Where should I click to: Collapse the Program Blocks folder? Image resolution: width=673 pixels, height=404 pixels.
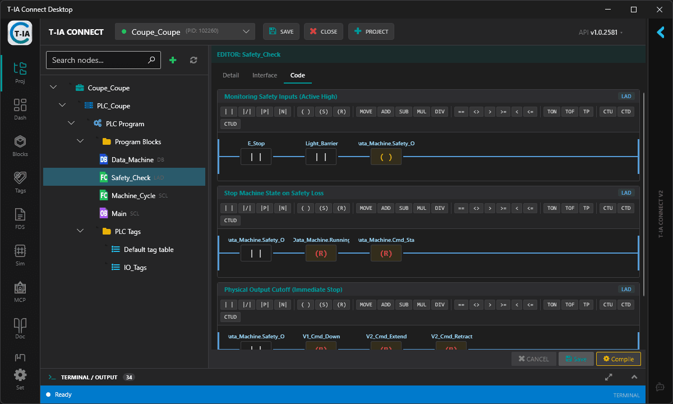coord(80,141)
